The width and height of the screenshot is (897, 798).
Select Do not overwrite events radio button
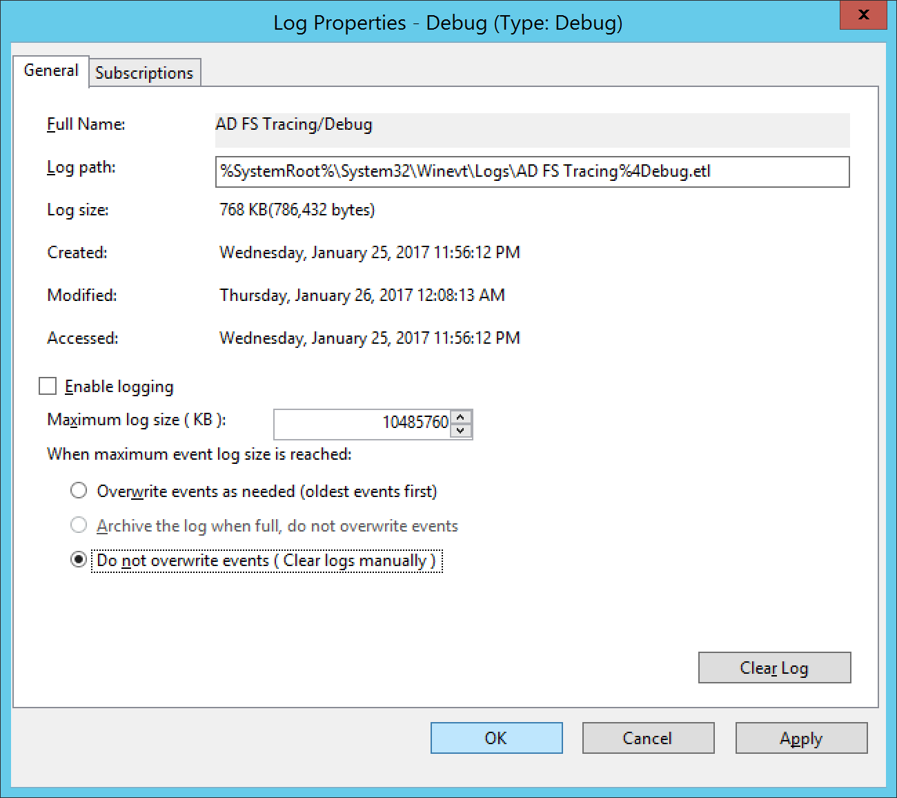coord(79,560)
